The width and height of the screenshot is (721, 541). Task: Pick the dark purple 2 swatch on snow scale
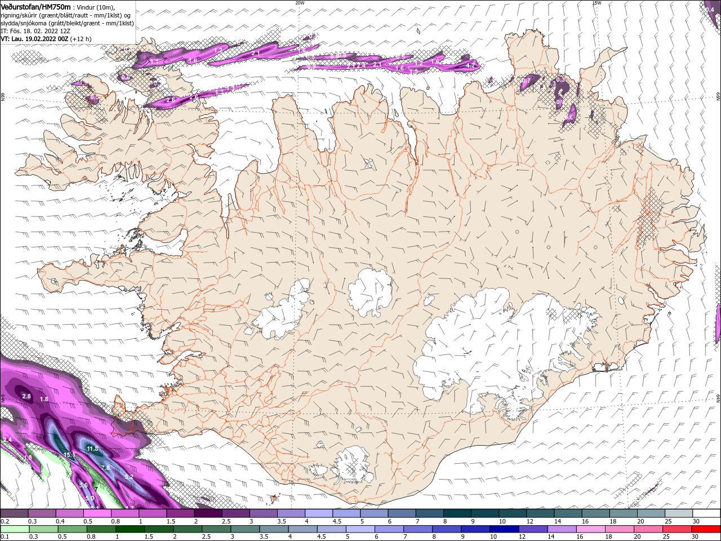(x=208, y=513)
